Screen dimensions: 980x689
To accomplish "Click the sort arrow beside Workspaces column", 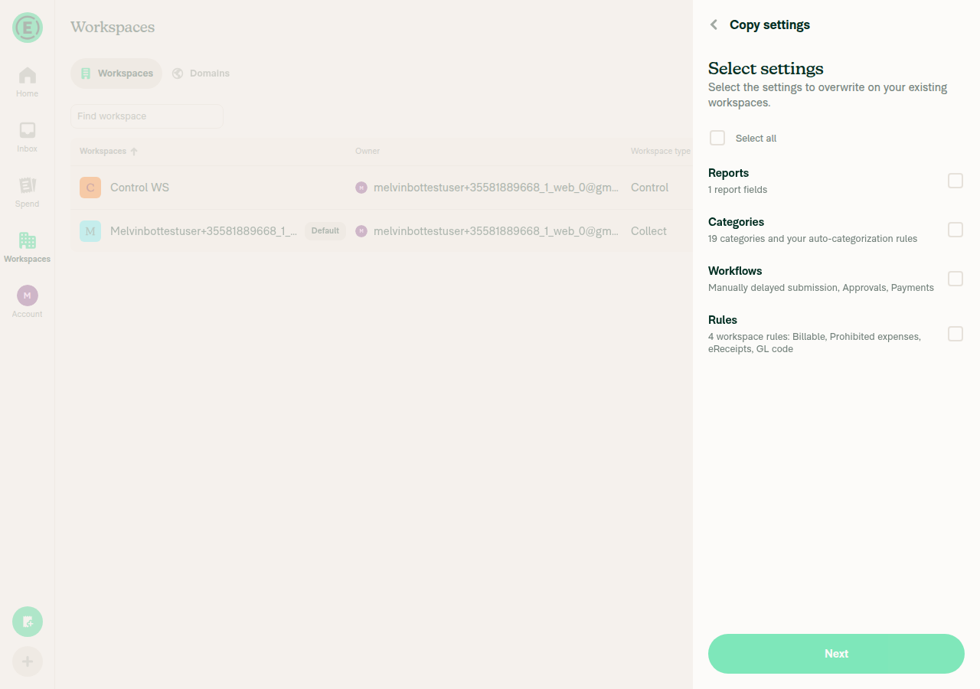I will point(135,152).
